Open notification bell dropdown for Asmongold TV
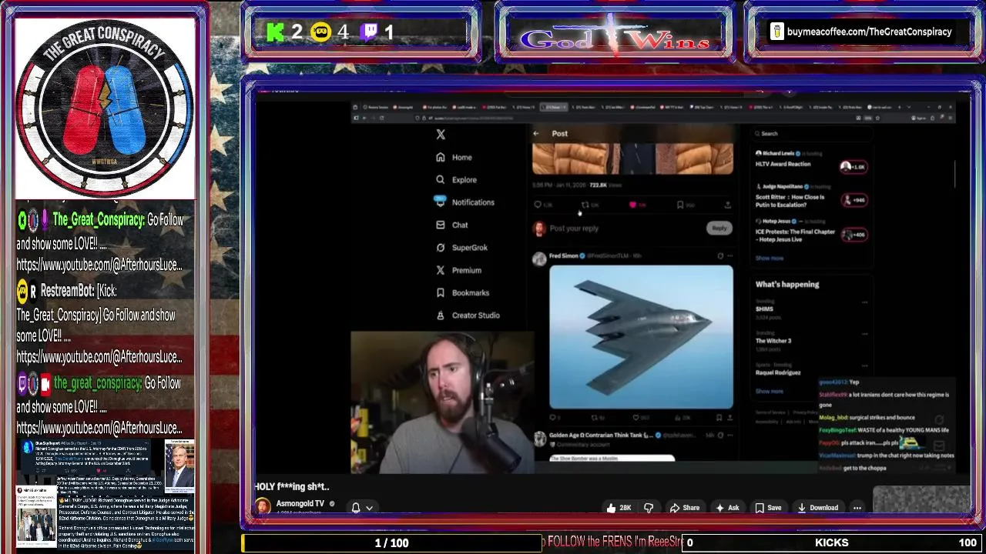The image size is (986, 554). click(x=362, y=508)
